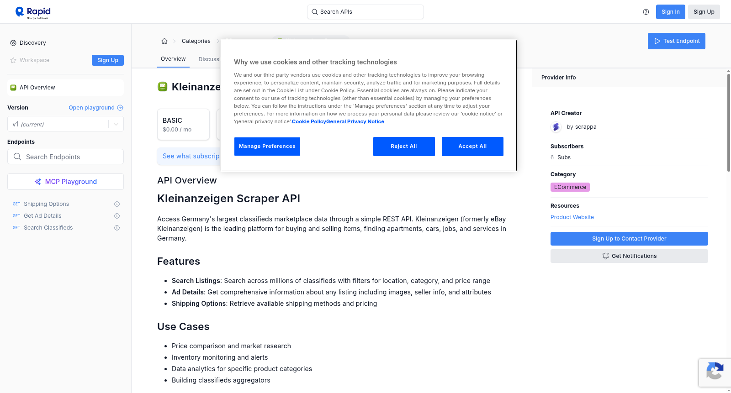This screenshot has width=731, height=393.
Task: Switch to the Overview tab
Action: coord(173,59)
